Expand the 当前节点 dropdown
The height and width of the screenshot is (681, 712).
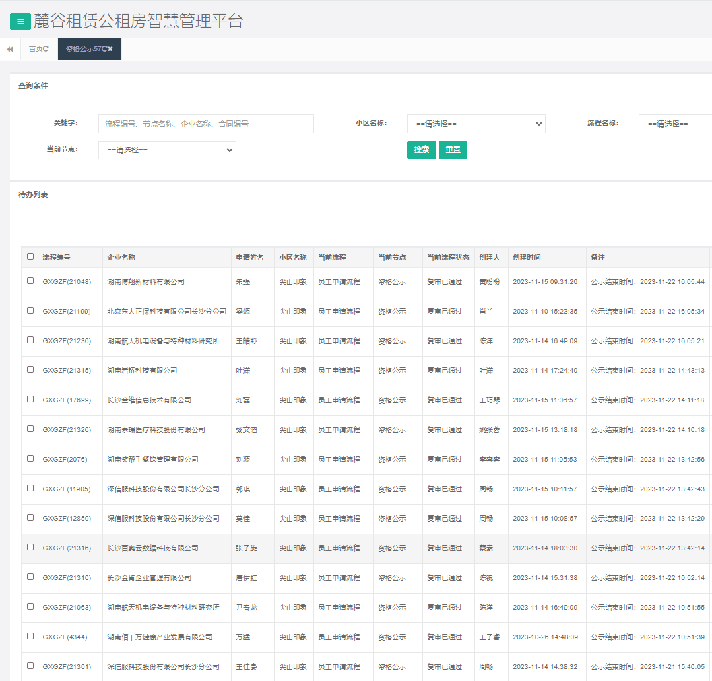tap(167, 150)
